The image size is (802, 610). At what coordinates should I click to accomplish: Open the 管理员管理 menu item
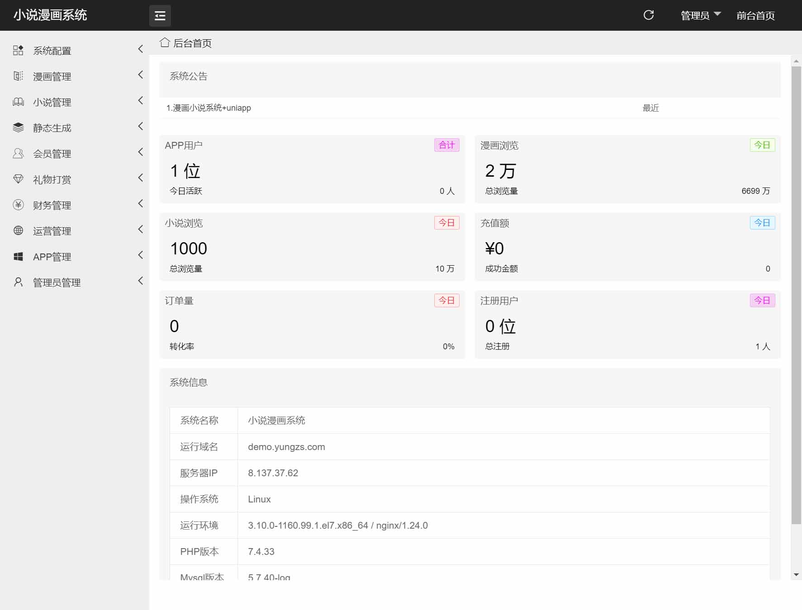coord(56,282)
